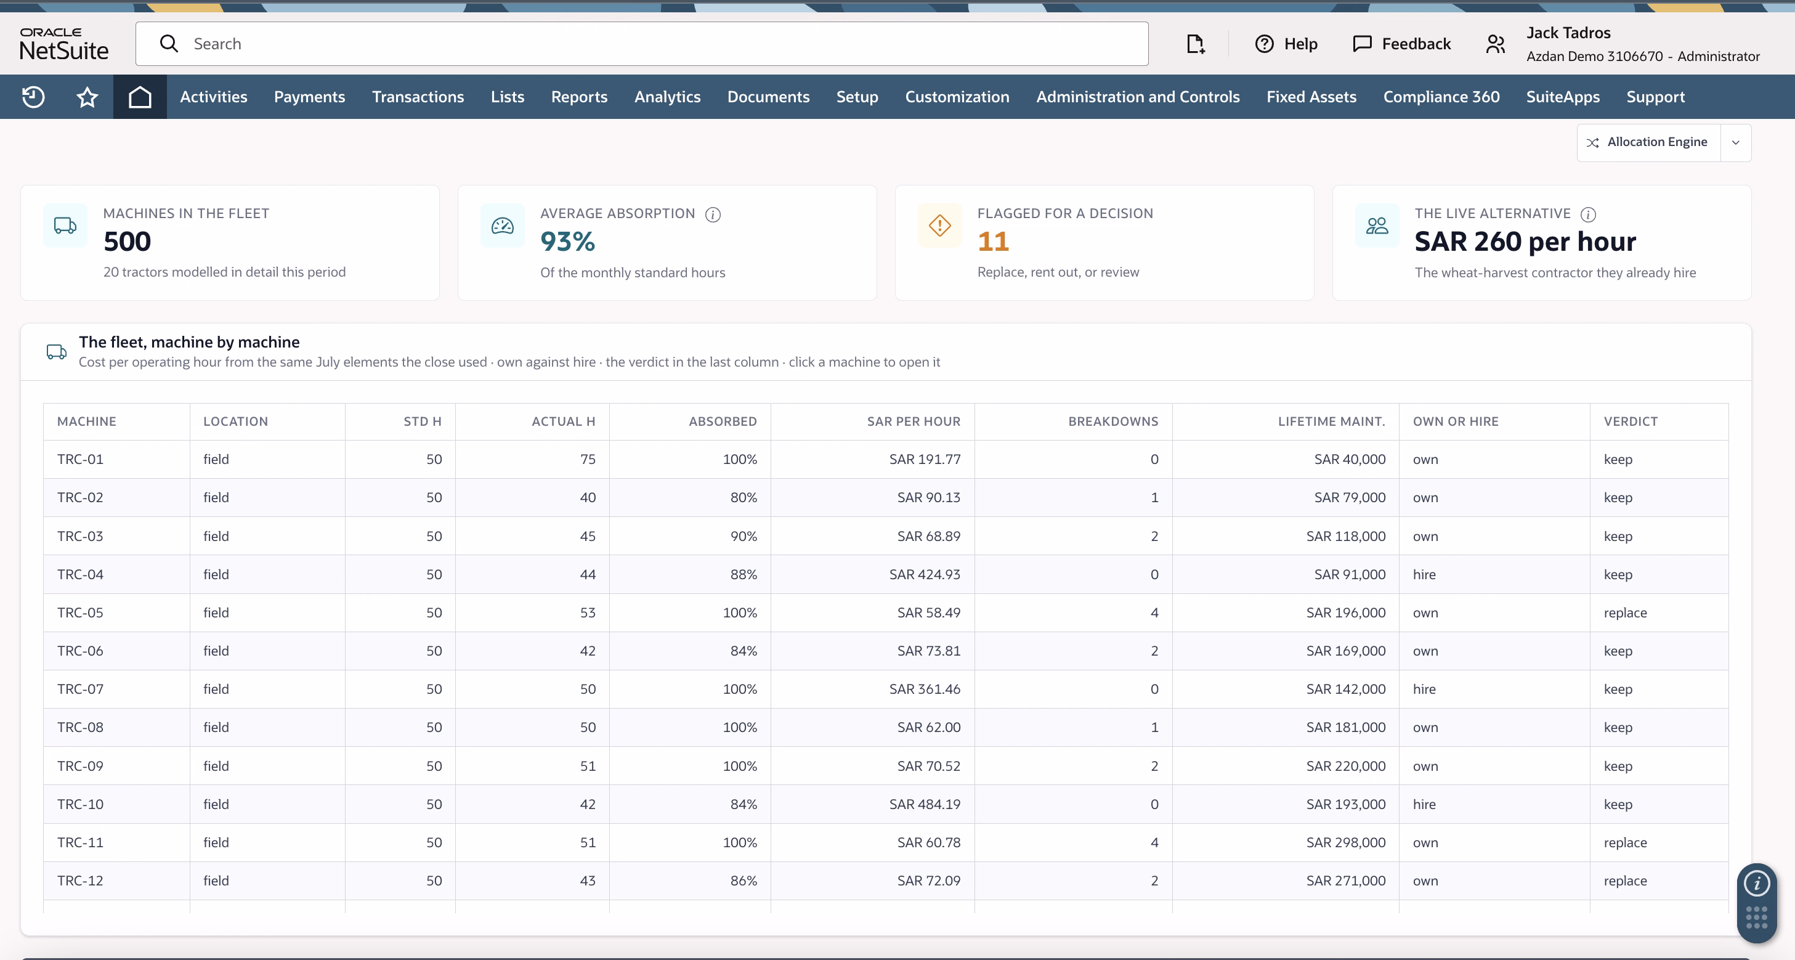This screenshot has width=1795, height=960.
Task: Click the global Search field
Action: point(642,44)
